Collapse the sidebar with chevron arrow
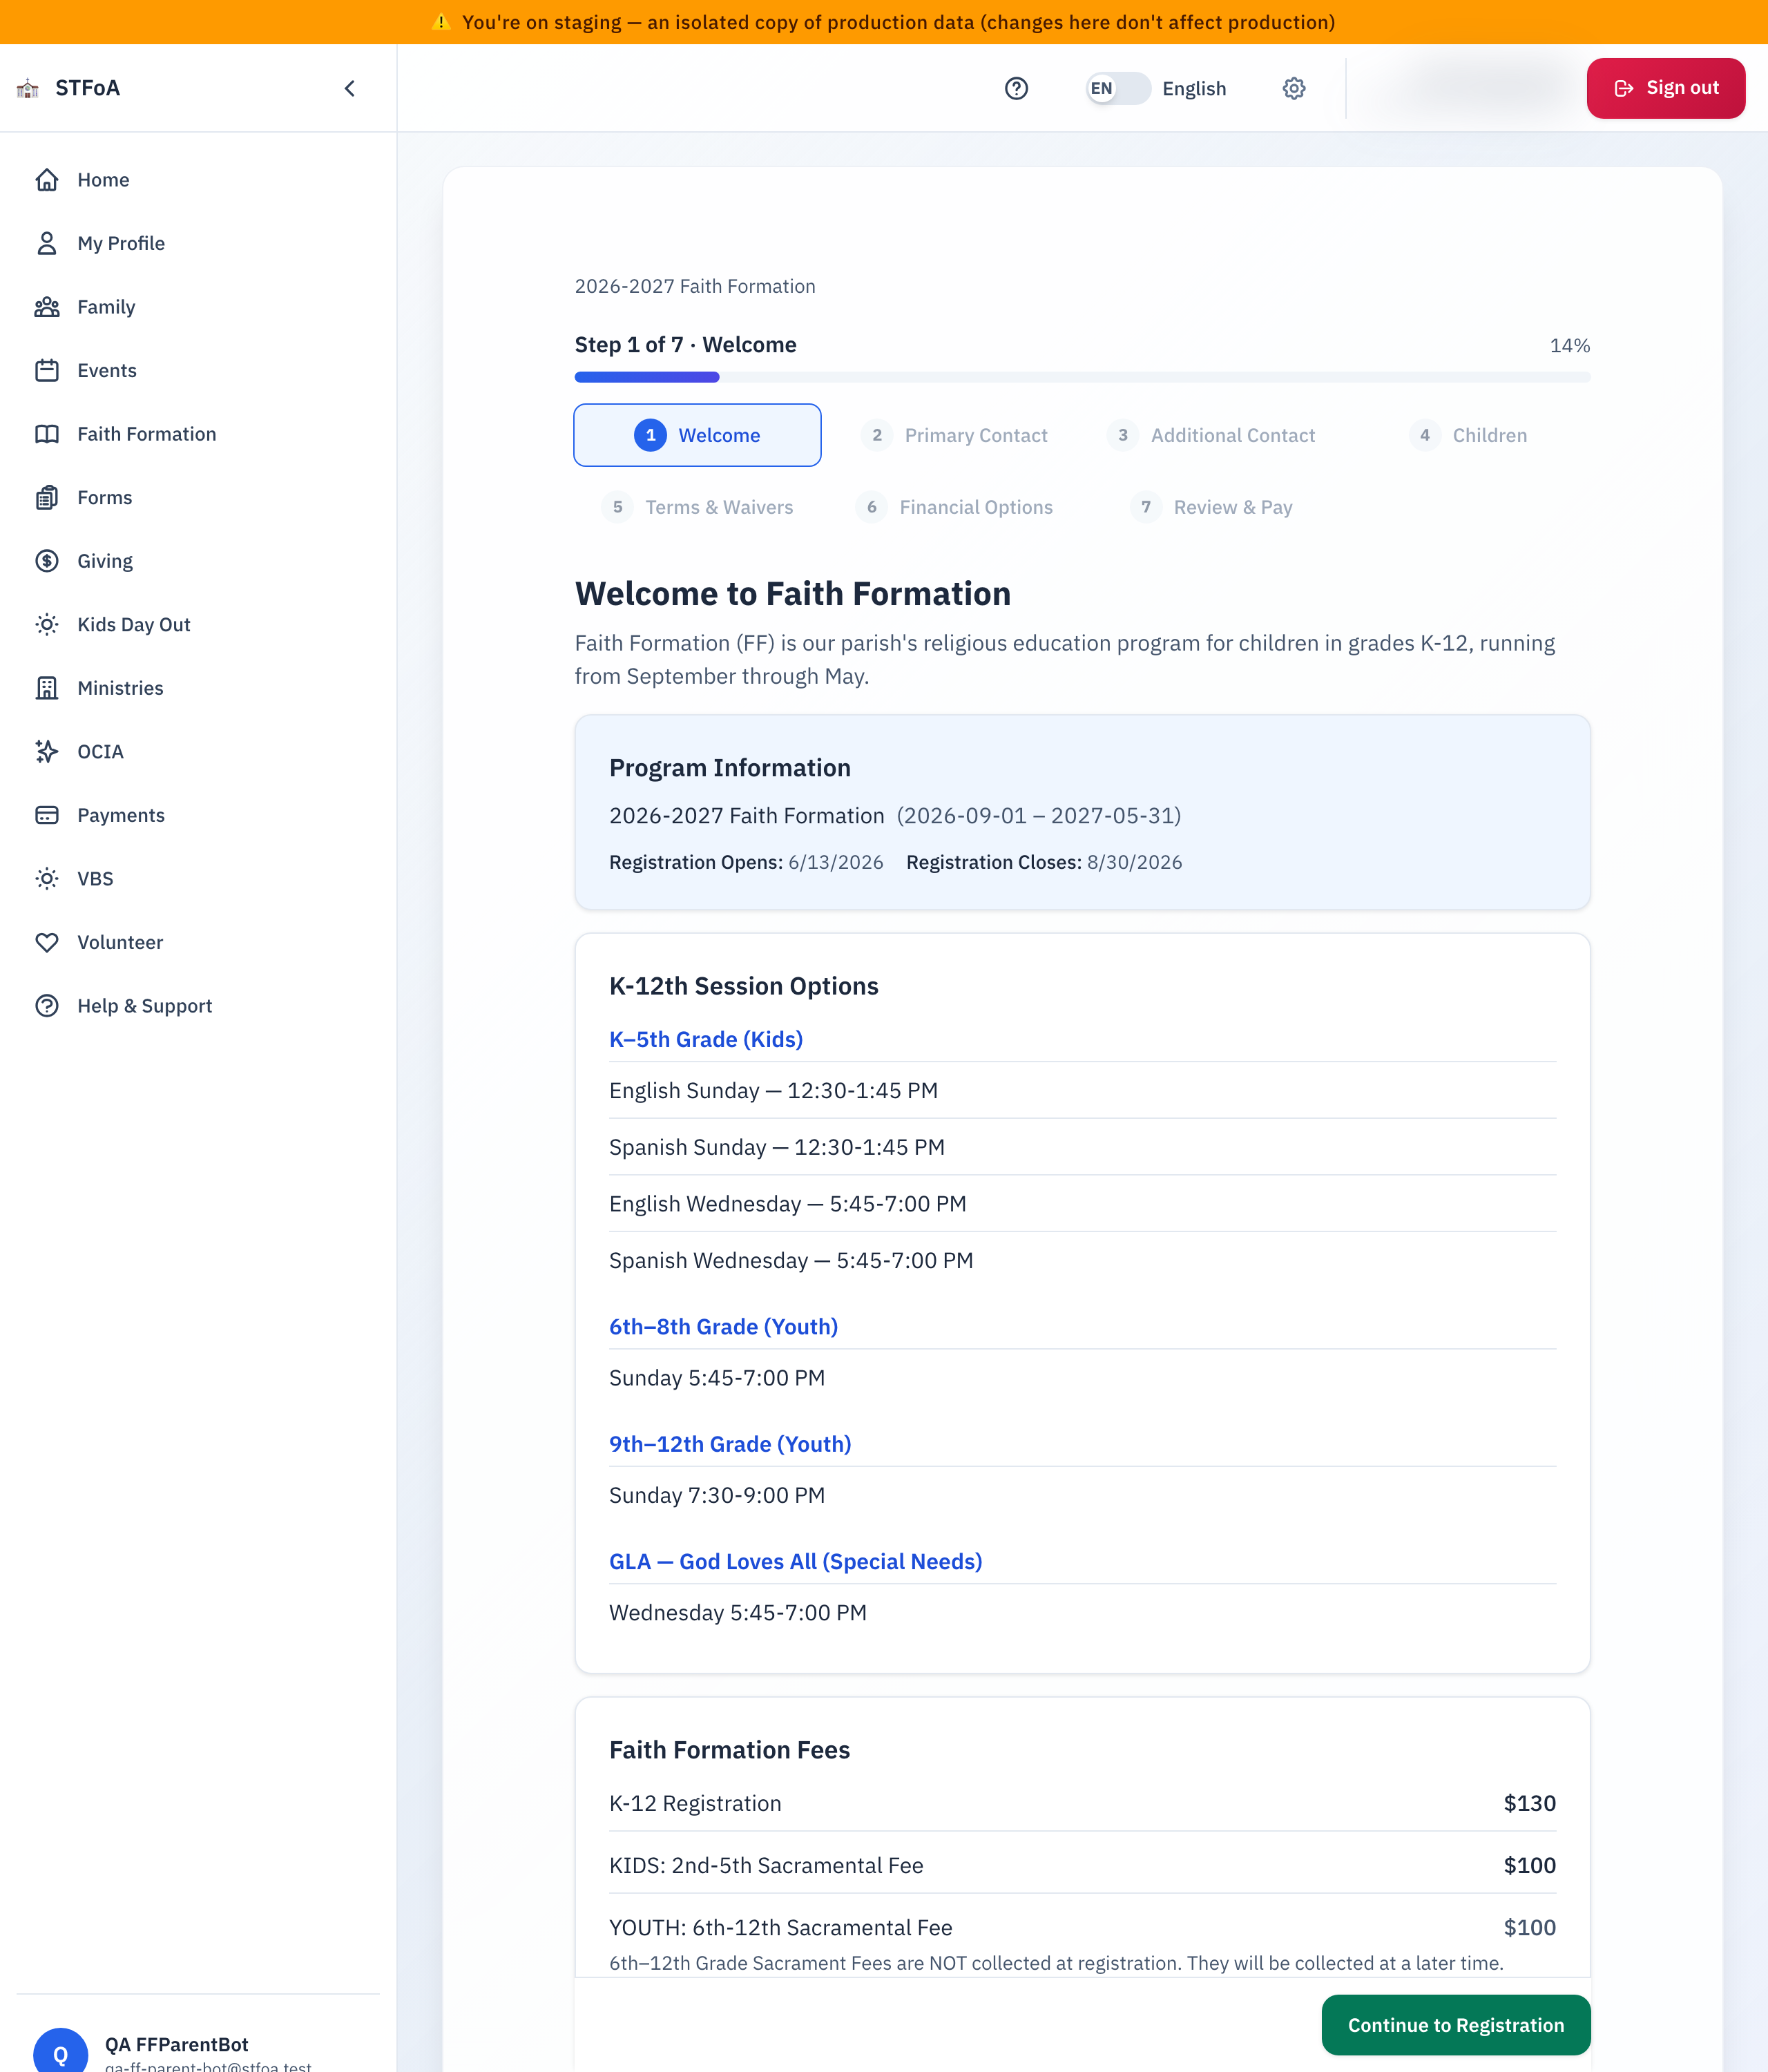 click(349, 88)
